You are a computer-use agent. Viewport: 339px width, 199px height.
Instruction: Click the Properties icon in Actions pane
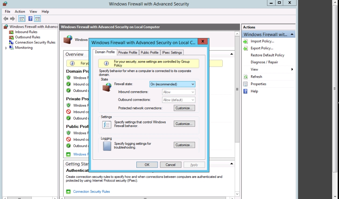pos(246,84)
